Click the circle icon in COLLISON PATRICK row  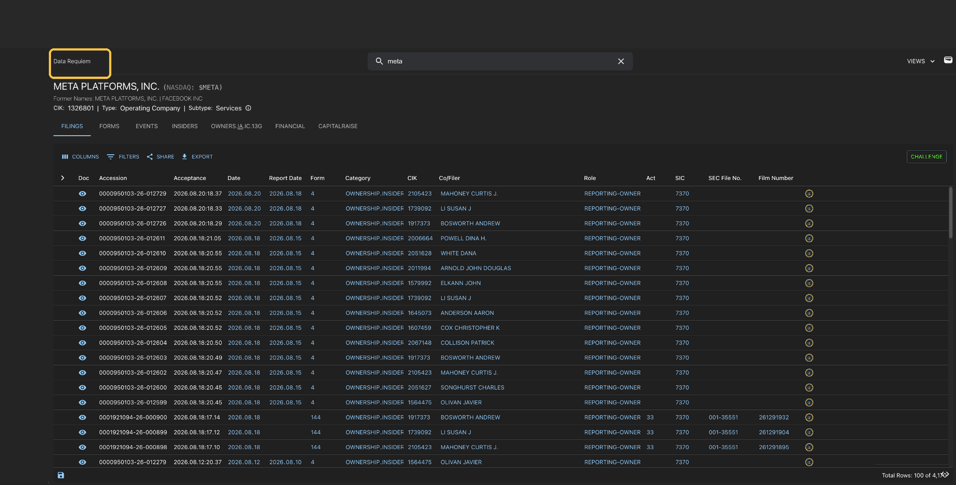809,343
